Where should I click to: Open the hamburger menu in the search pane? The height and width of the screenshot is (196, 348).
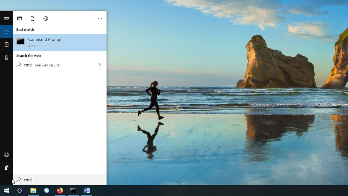click(6, 18)
